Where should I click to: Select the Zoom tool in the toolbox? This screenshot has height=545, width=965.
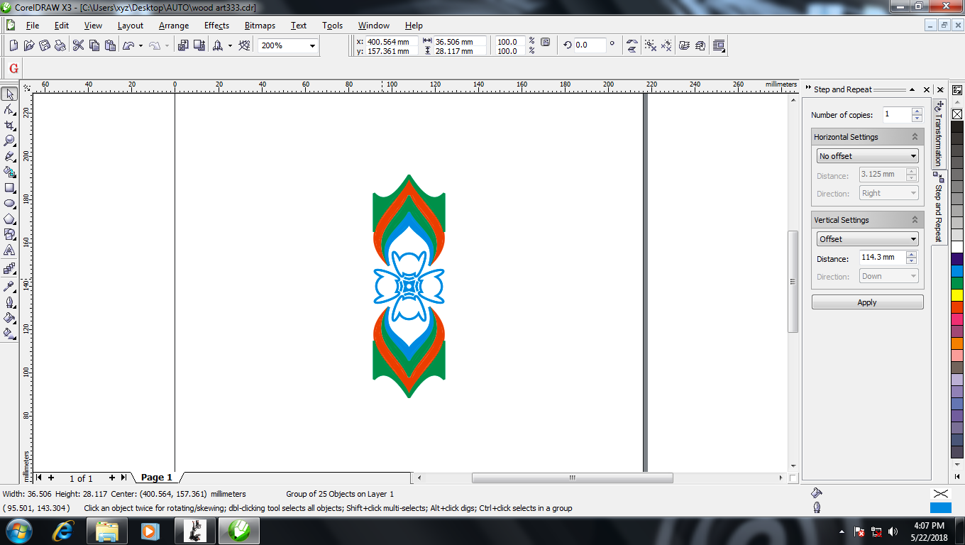pyautogui.click(x=9, y=141)
